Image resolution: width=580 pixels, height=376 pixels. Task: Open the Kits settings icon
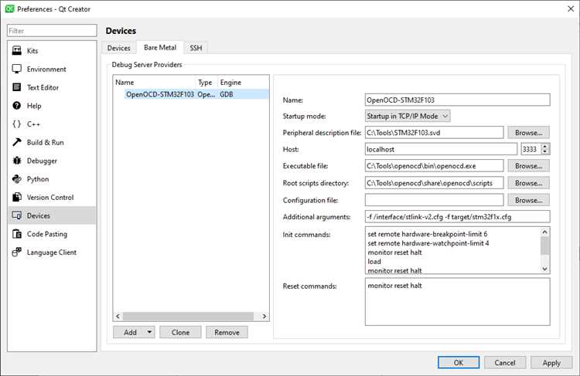[x=17, y=51]
